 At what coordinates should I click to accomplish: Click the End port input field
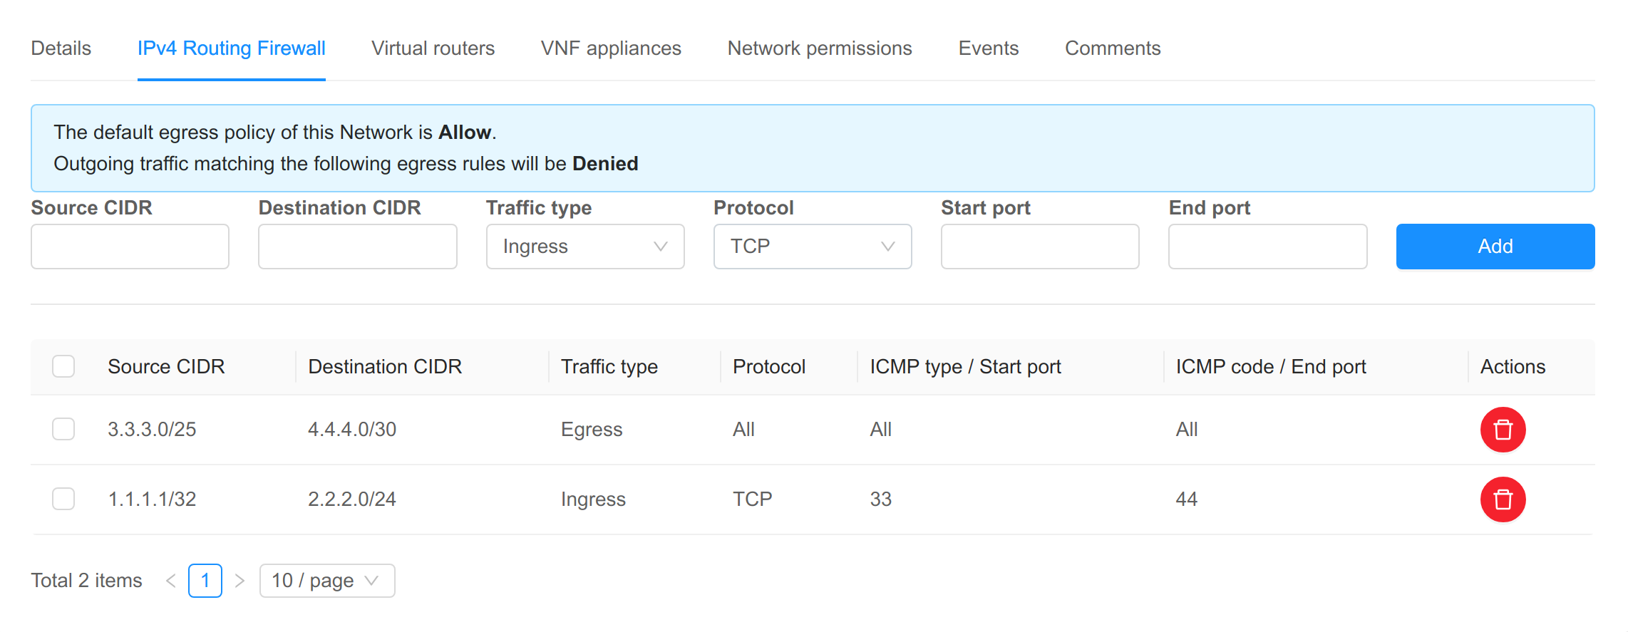1266,247
